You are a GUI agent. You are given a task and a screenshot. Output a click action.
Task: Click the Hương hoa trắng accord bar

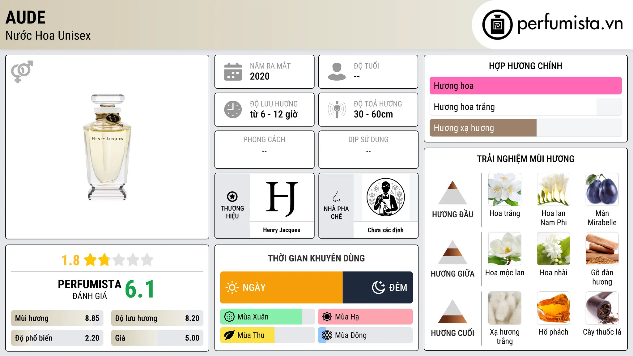[x=525, y=107]
